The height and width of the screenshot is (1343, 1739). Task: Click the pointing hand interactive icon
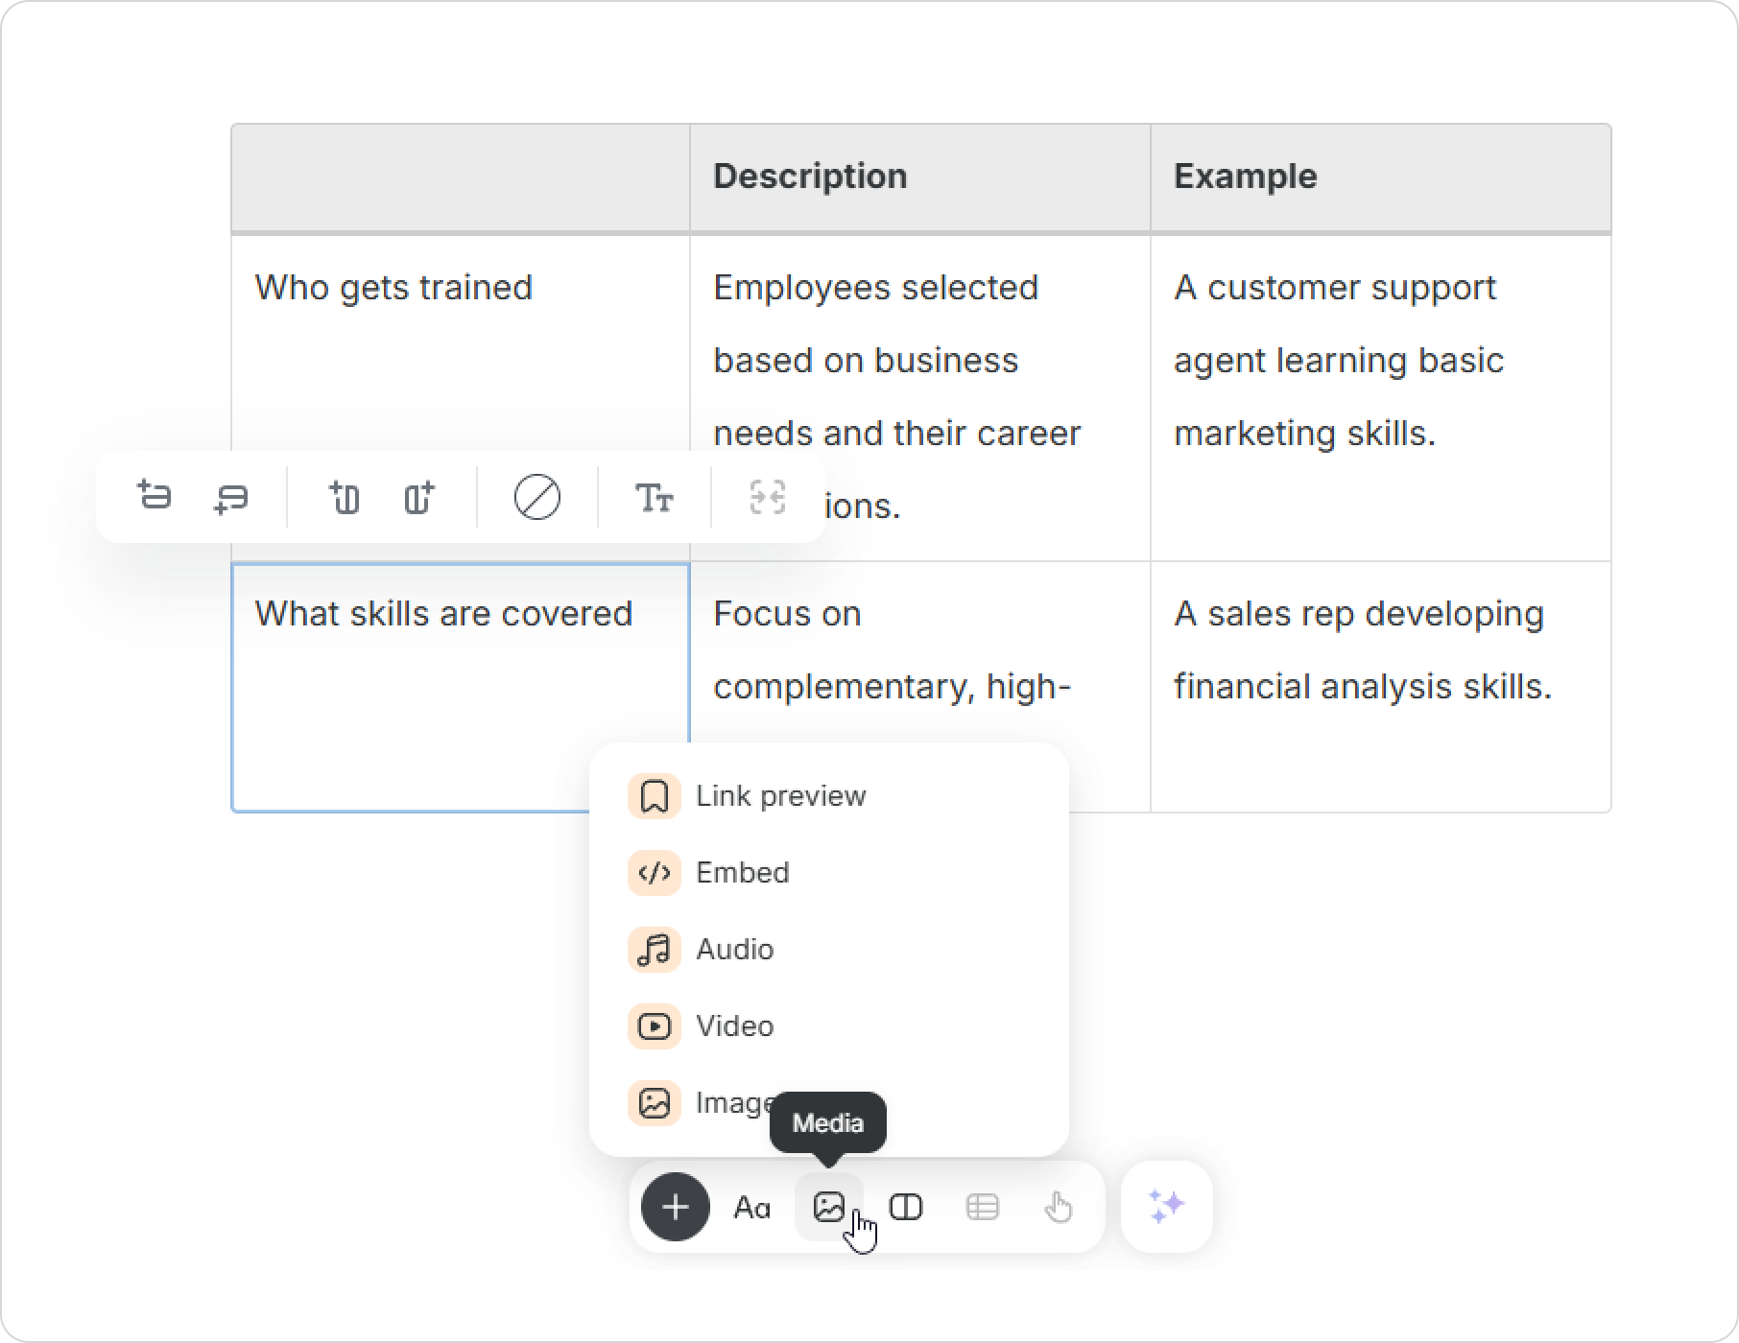point(1058,1207)
